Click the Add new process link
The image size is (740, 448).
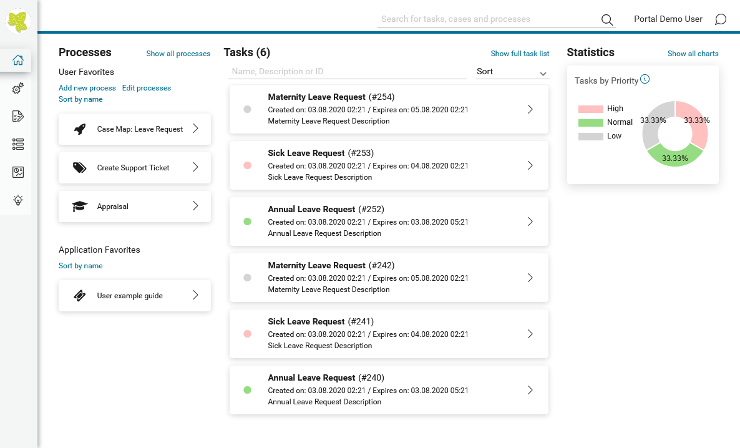87,88
